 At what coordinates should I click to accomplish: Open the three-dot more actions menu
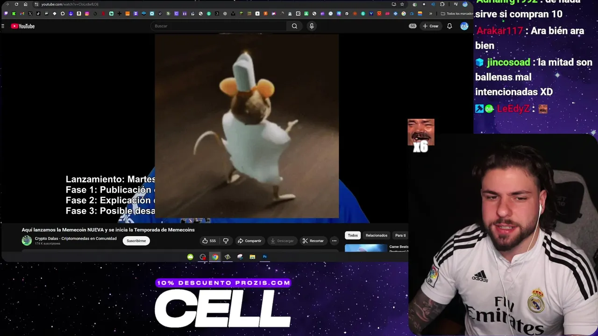tap(334, 241)
